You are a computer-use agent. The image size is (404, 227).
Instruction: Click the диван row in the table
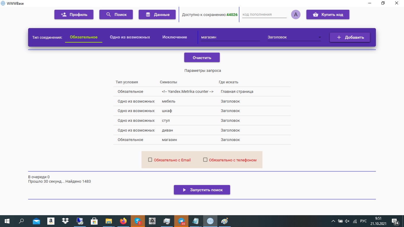[x=202, y=130]
